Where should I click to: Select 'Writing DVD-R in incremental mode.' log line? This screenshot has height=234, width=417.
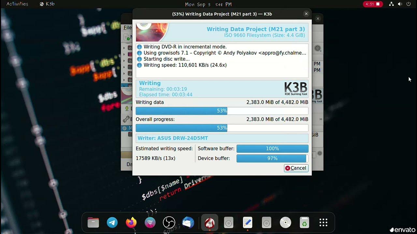[x=185, y=47]
